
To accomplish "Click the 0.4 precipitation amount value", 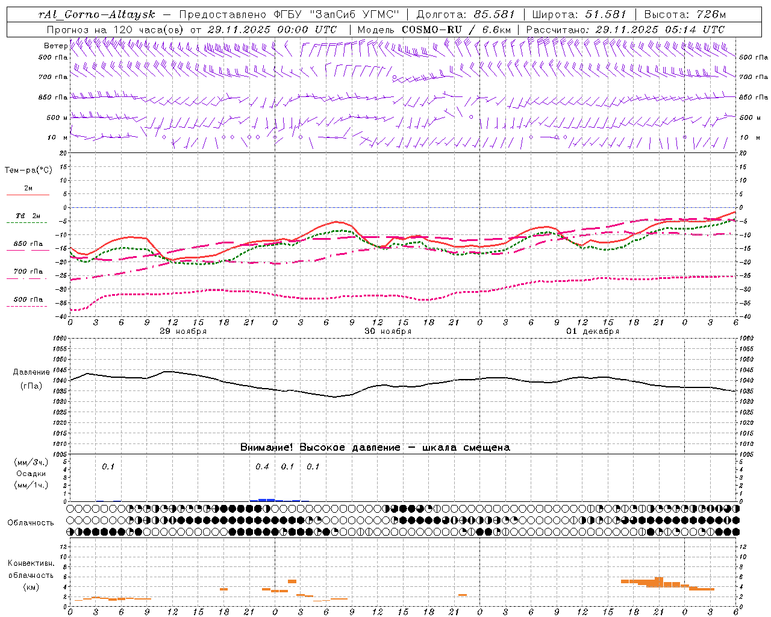I will (262, 466).
